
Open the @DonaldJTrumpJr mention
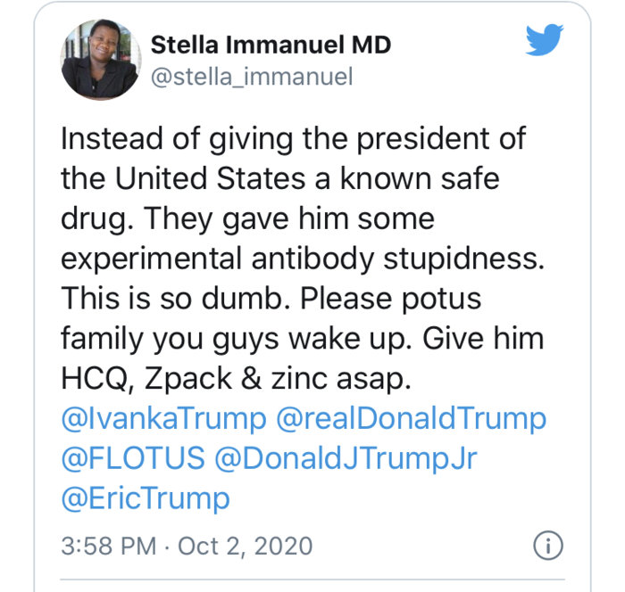pos(346,458)
